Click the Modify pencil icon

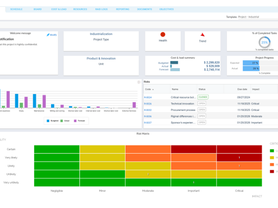pos(48,35)
